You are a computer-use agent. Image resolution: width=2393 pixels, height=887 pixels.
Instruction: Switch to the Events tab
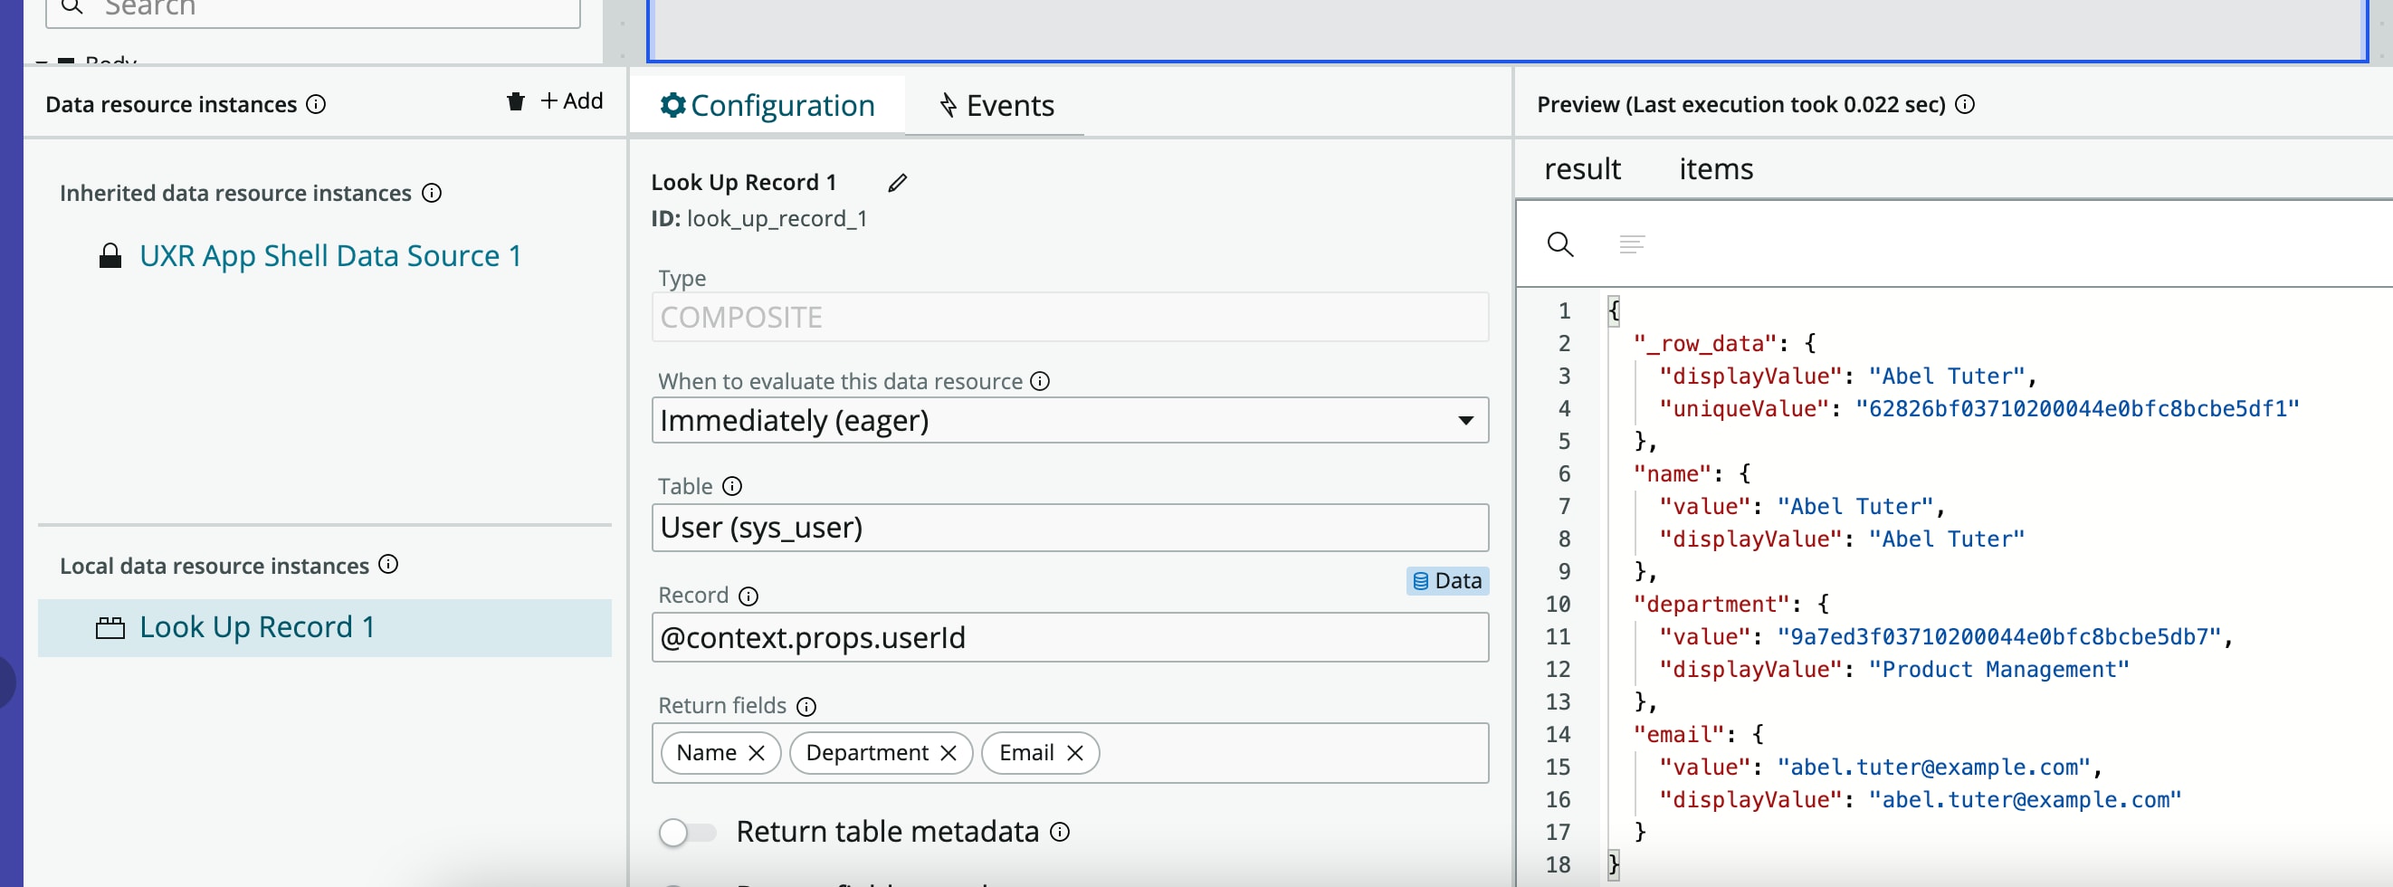(x=996, y=106)
